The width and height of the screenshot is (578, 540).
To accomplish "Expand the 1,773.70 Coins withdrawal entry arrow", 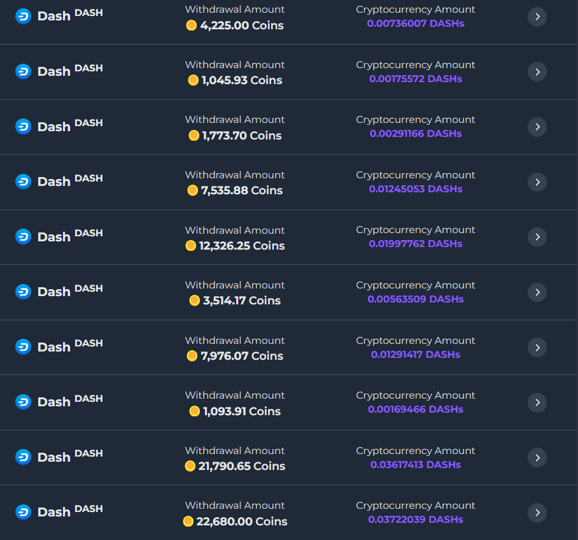I will 537,127.
